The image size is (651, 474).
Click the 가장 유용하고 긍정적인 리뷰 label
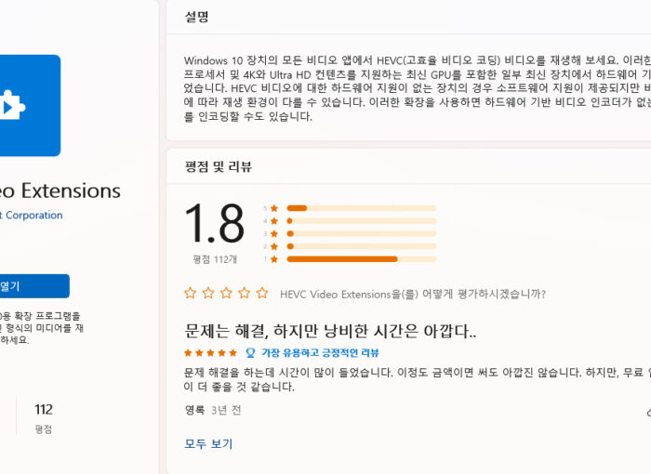click(320, 353)
